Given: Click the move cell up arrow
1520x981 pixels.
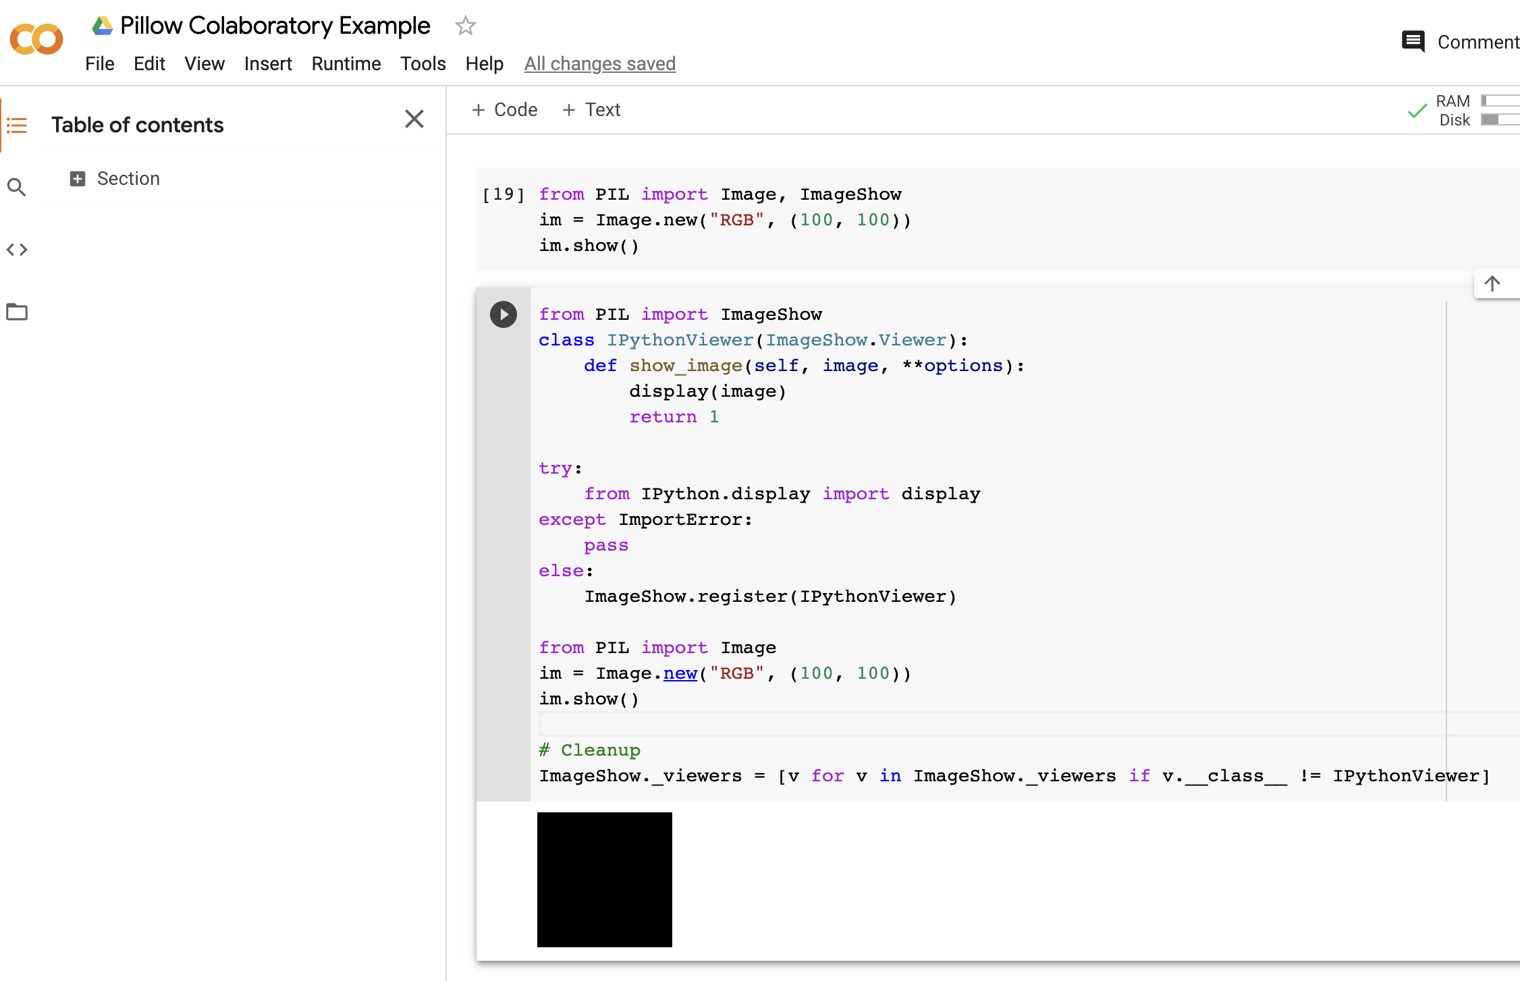Looking at the screenshot, I should (1492, 283).
